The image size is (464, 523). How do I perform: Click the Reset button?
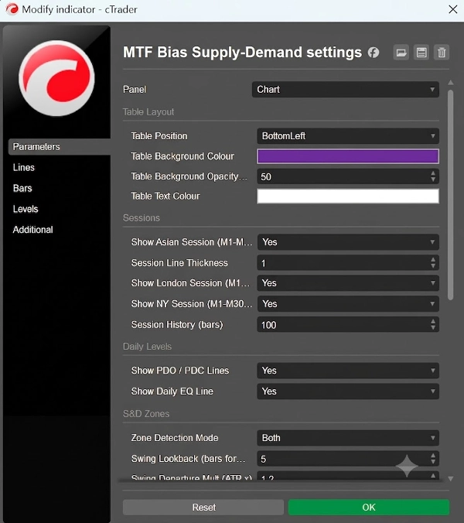pyautogui.click(x=203, y=508)
